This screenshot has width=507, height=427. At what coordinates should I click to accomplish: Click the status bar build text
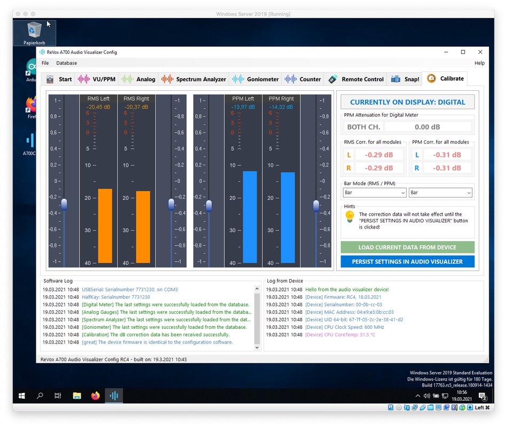[x=114, y=359]
